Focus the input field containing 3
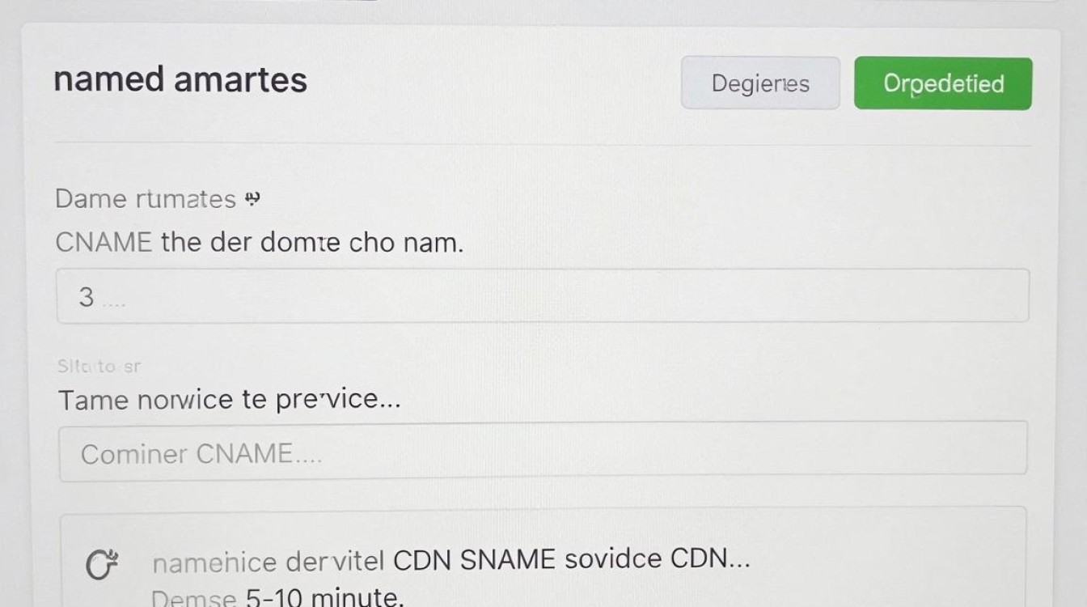The width and height of the screenshot is (1087, 607). point(543,296)
